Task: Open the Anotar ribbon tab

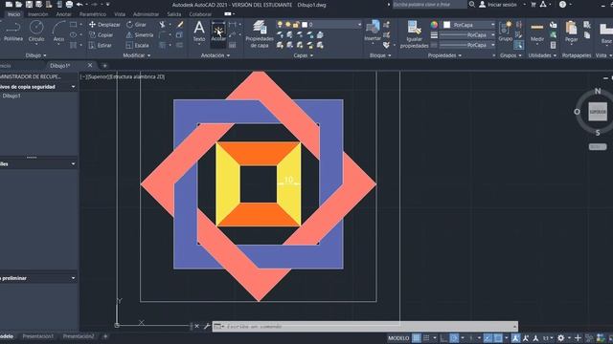Action: [x=64, y=14]
